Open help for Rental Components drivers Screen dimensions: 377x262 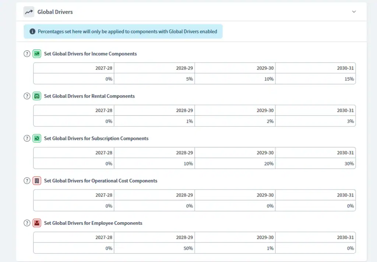coord(27,96)
